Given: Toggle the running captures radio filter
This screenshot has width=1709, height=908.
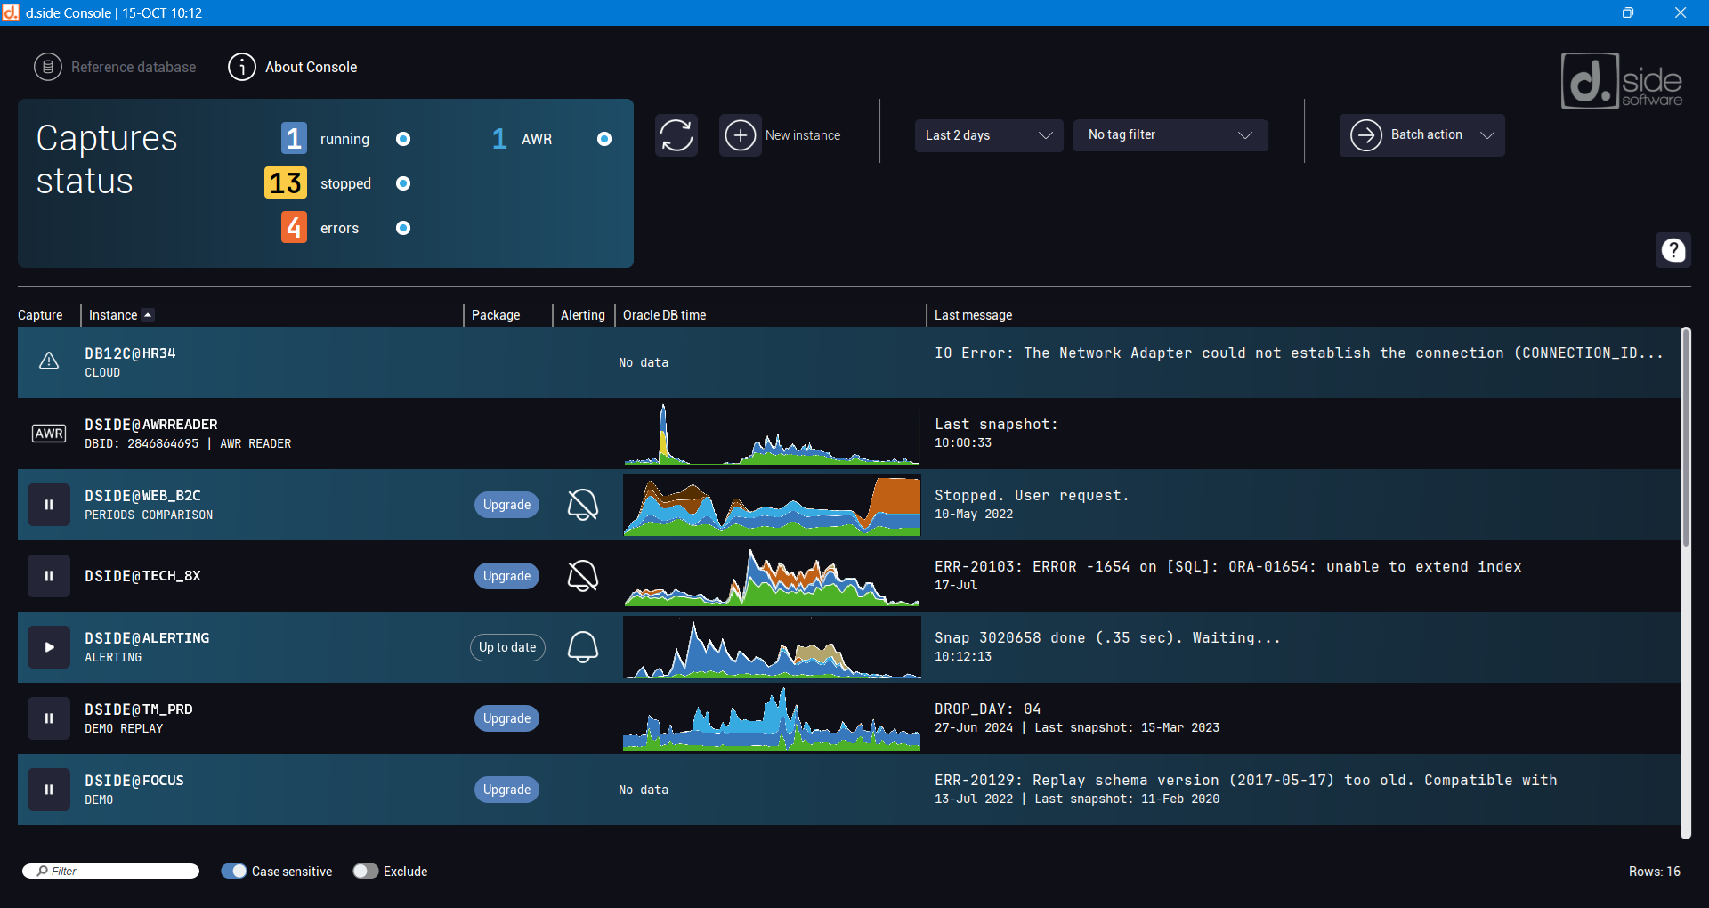Looking at the screenshot, I should point(403,139).
